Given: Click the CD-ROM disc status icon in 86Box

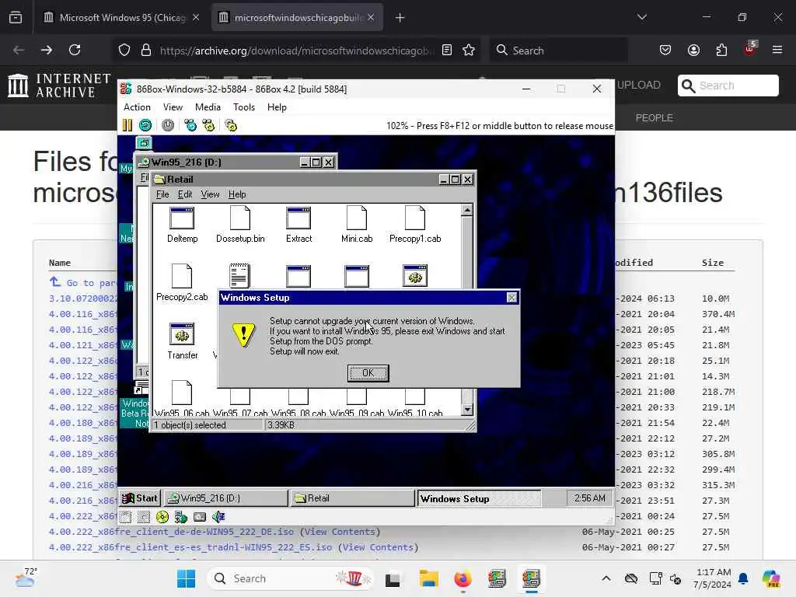Looking at the screenshot, I should 162,517.
